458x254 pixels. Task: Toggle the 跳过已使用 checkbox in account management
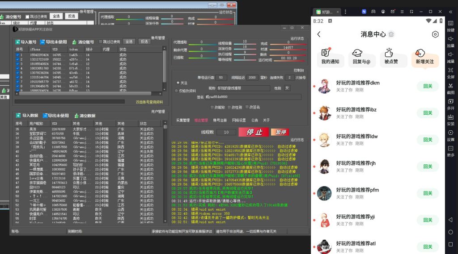click(x=101, y=42)
